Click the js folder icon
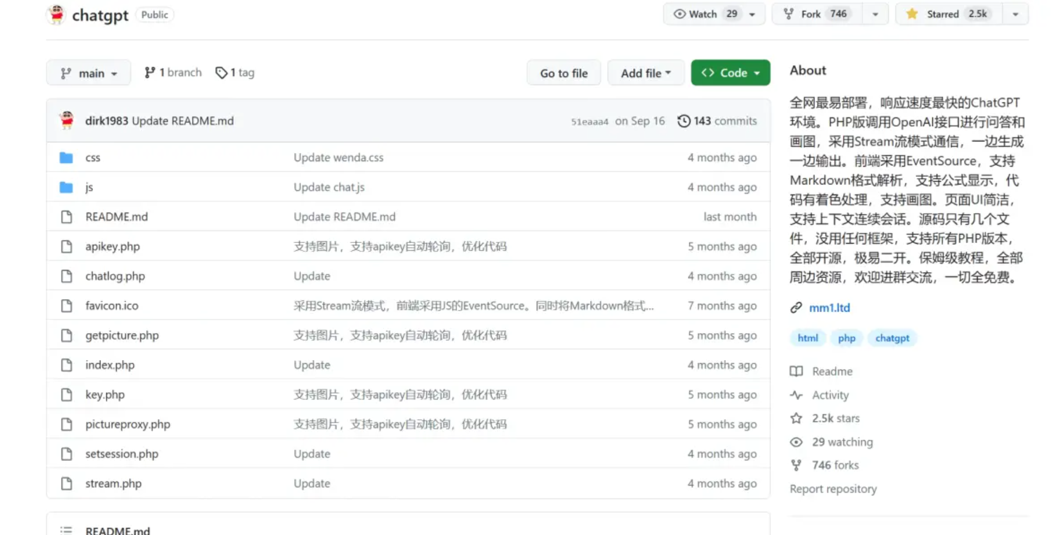 (66, 187)
